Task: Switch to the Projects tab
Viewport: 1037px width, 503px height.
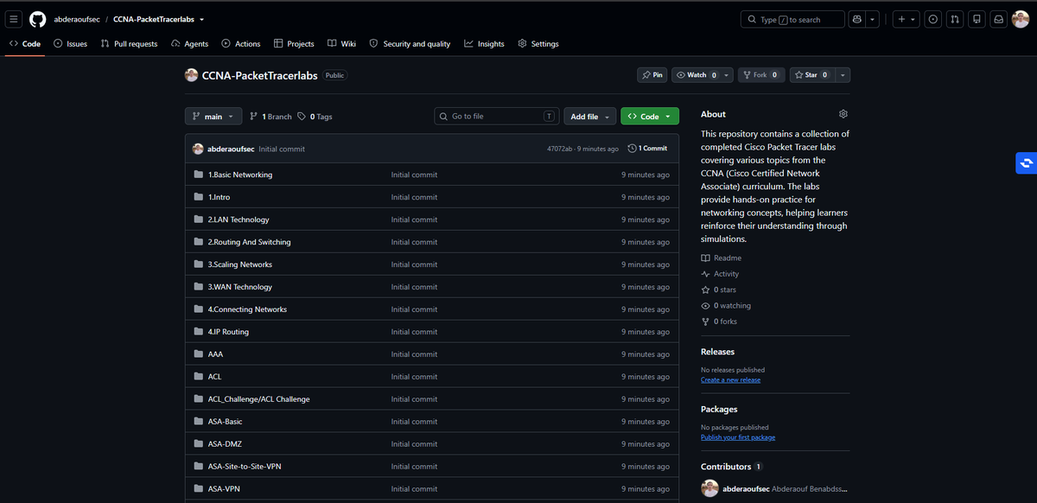Action: pyautogui.click(x=294, y=43)
